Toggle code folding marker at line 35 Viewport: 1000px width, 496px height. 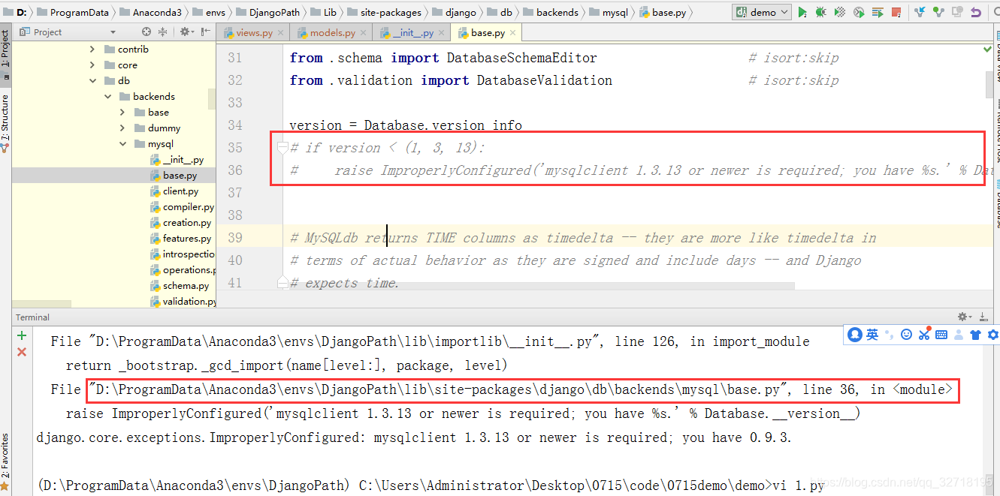point(282,148)
